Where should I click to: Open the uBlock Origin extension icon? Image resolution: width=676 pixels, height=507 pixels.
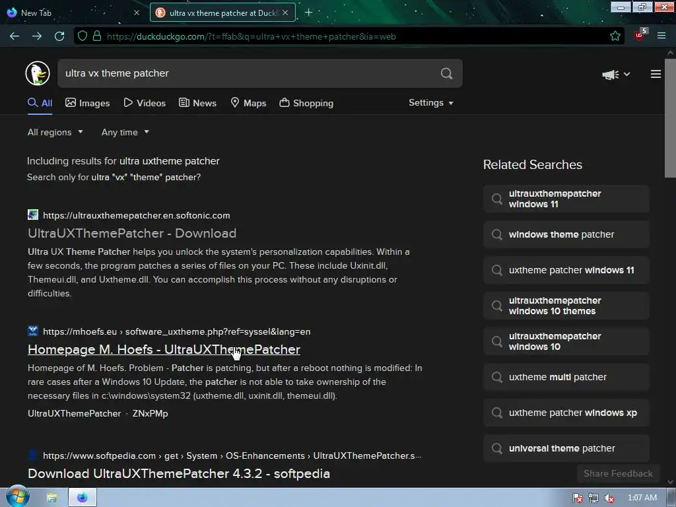pyautogui.click(x=640, y=36)
